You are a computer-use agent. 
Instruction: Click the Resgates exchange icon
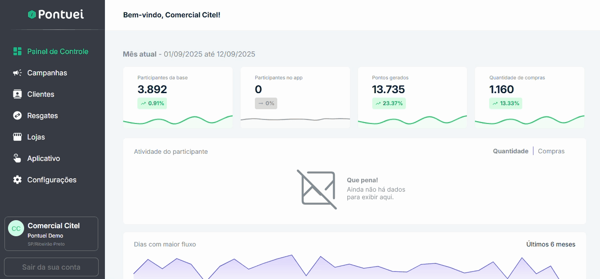tap(17, 115)
